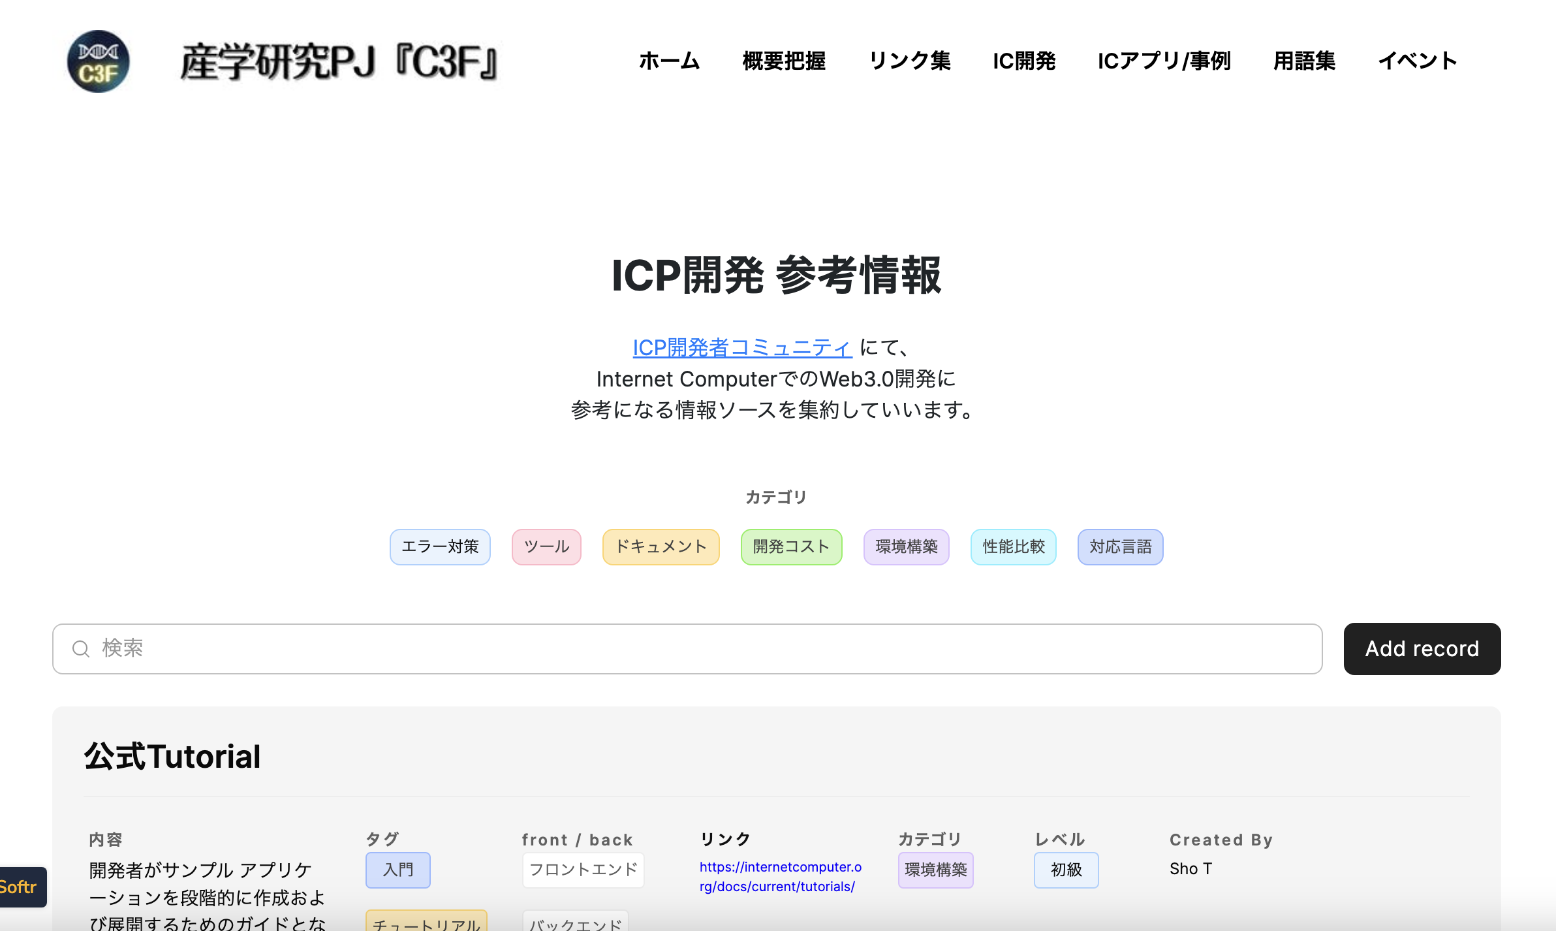Click the 検索 search input field

(687, 649)
